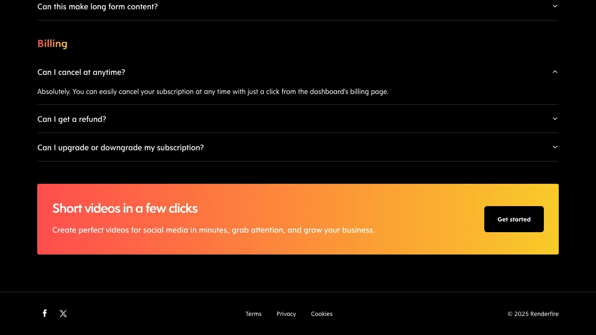Click the chevron beside the upgrade question
Image resolution: width=596 pixels, height=335 pixels.
(x=555, y=147)
